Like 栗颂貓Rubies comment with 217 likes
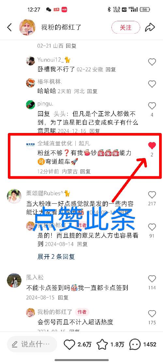 [x=152, y=195]
